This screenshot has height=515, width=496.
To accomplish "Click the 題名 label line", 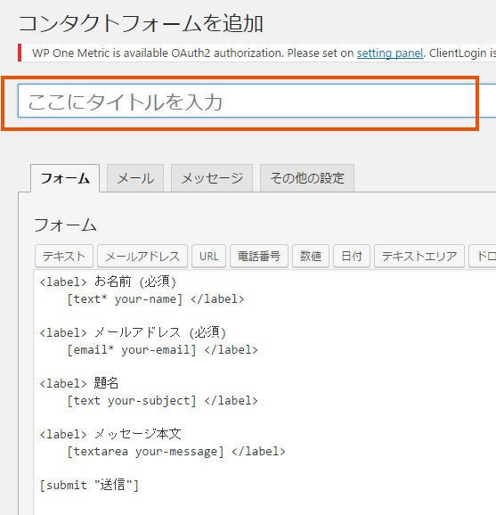I will click(79, 383).
